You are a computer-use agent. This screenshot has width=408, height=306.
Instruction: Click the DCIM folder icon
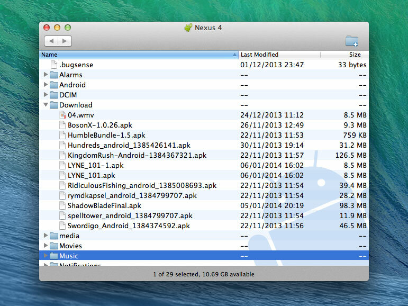pyautogui.click(x=54, y=95)
